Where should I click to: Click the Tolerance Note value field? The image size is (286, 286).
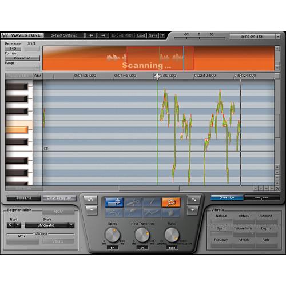22,242
